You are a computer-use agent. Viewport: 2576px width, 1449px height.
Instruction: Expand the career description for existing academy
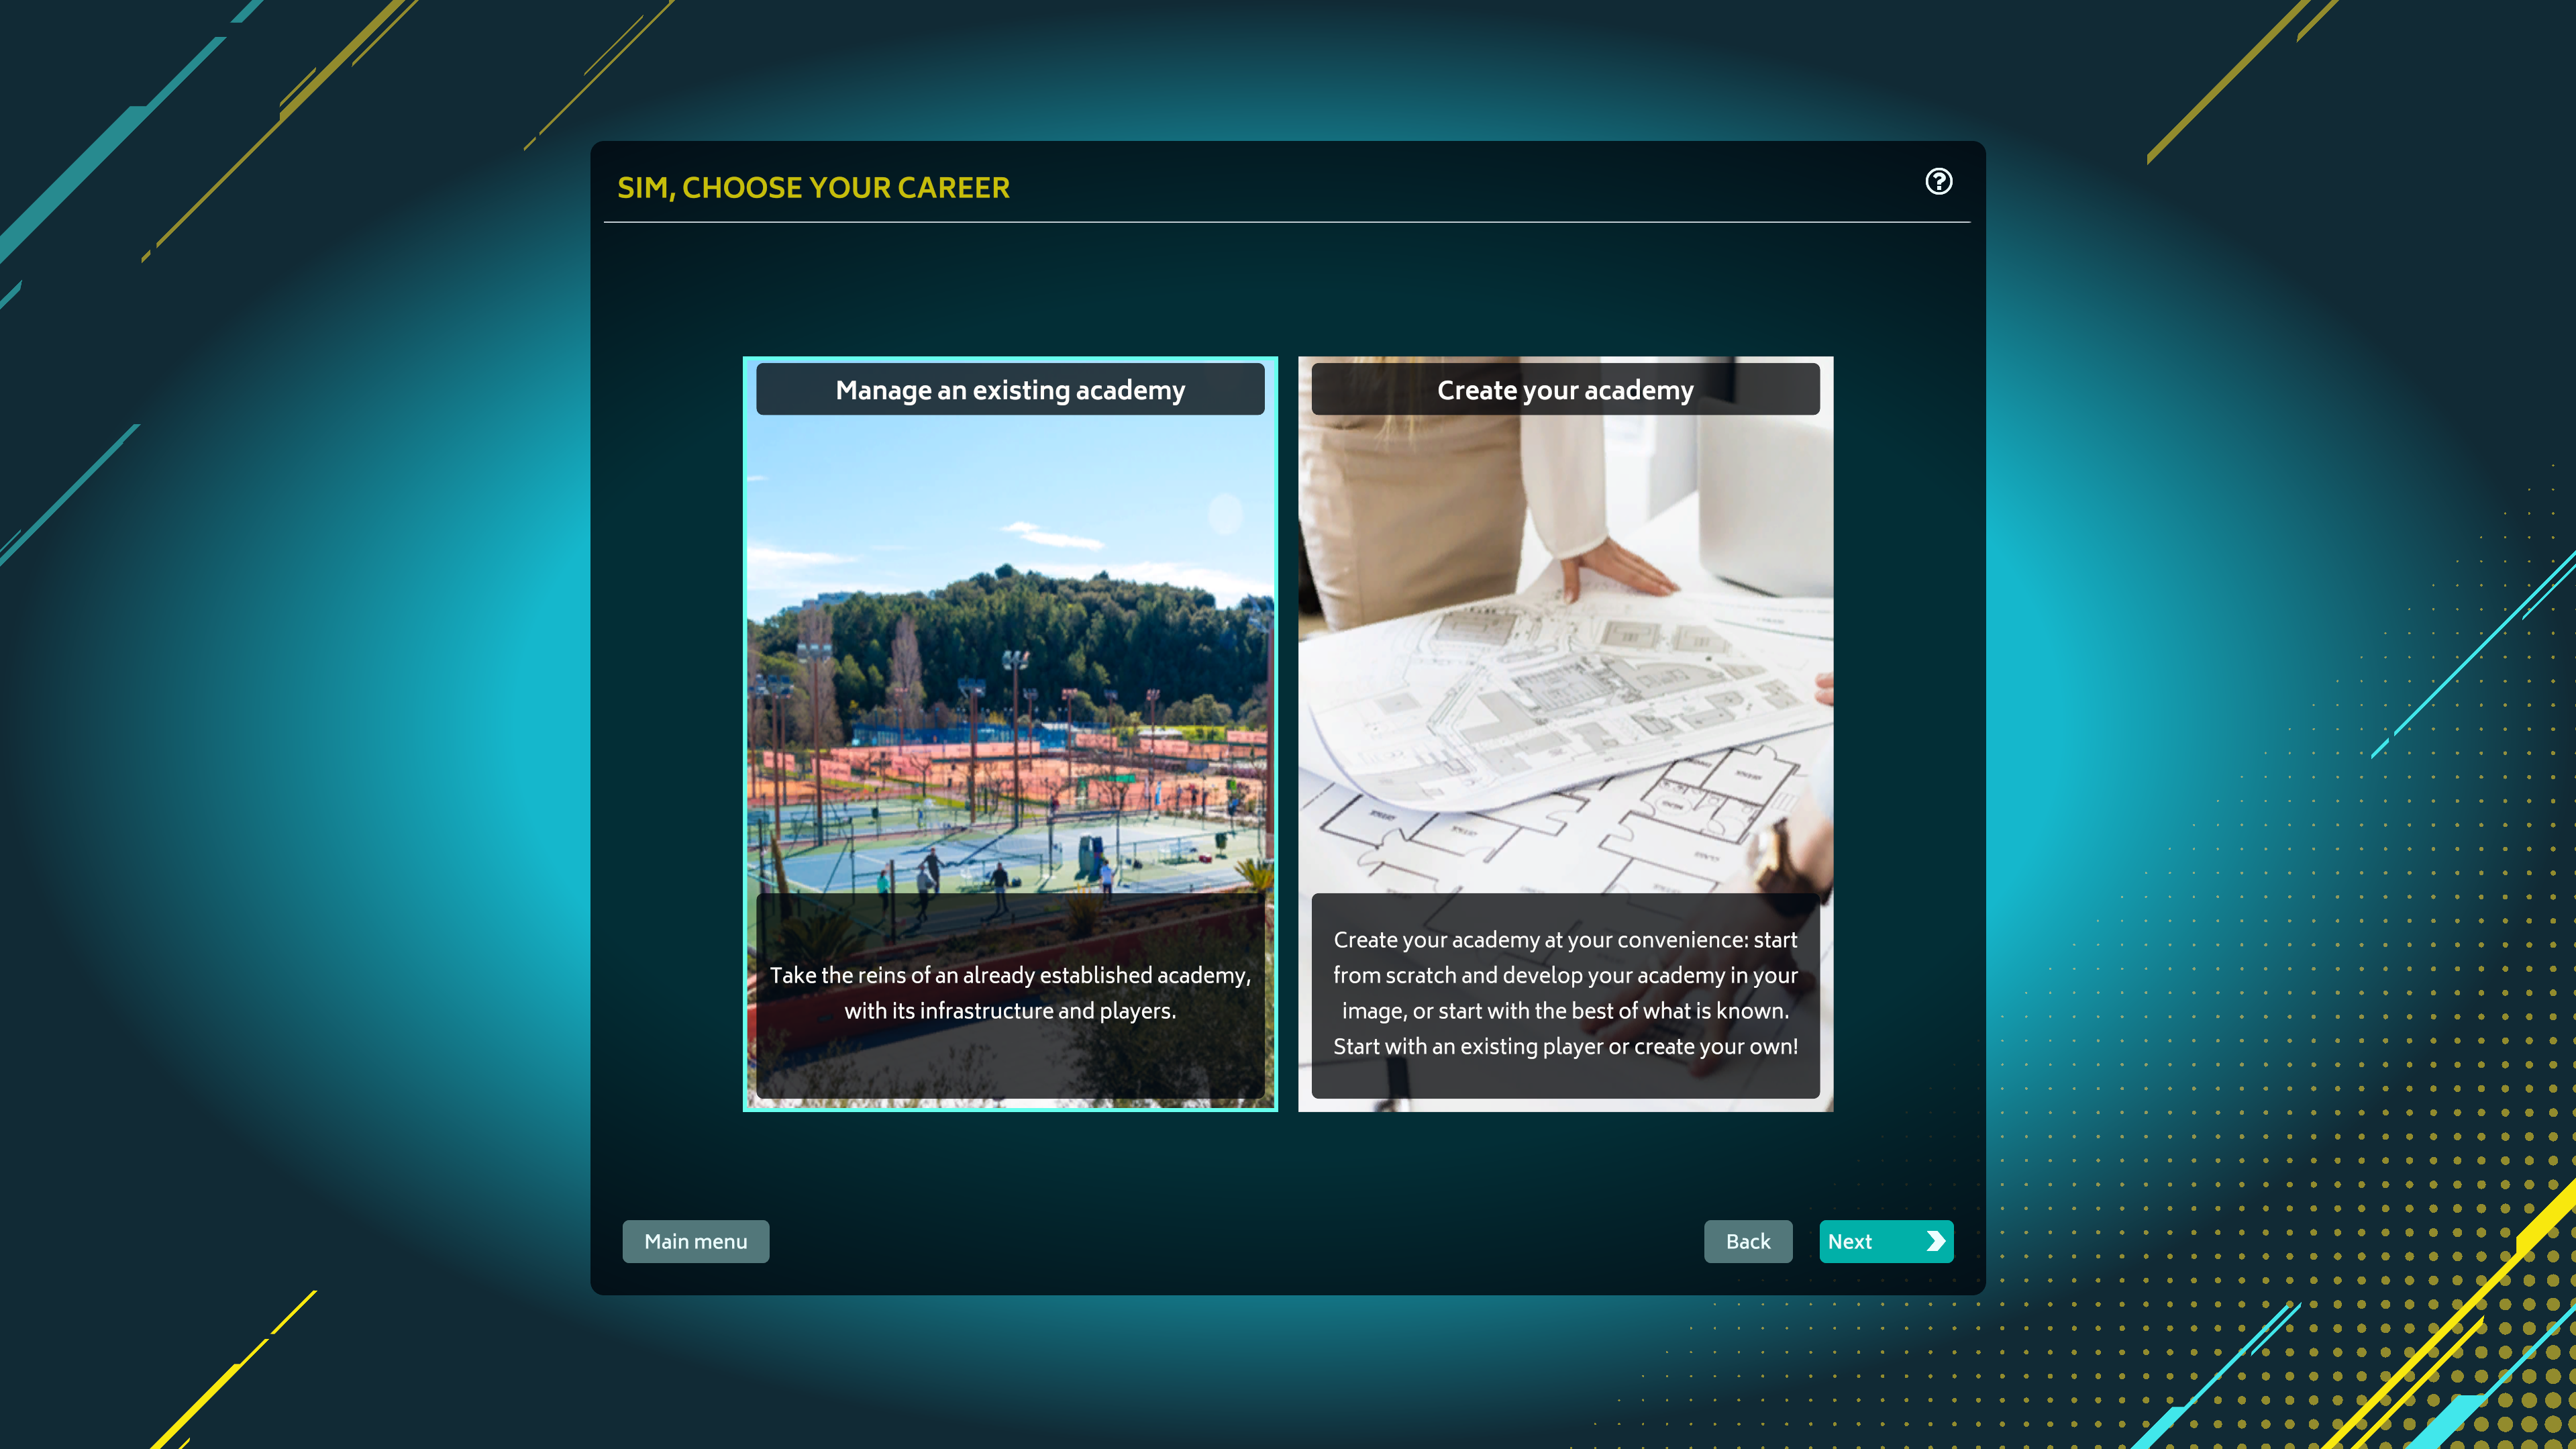click(1011, 993)
